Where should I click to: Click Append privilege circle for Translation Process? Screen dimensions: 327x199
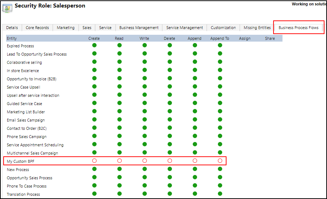point(195,194)
